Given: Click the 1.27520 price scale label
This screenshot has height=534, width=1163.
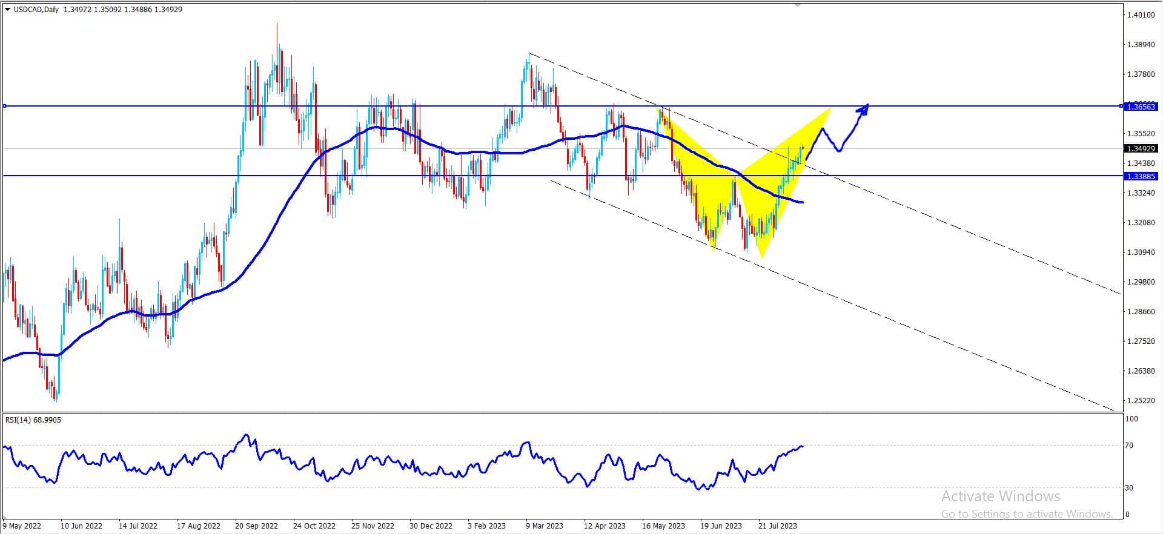Looking at the screenshot, I should 1141,341.
